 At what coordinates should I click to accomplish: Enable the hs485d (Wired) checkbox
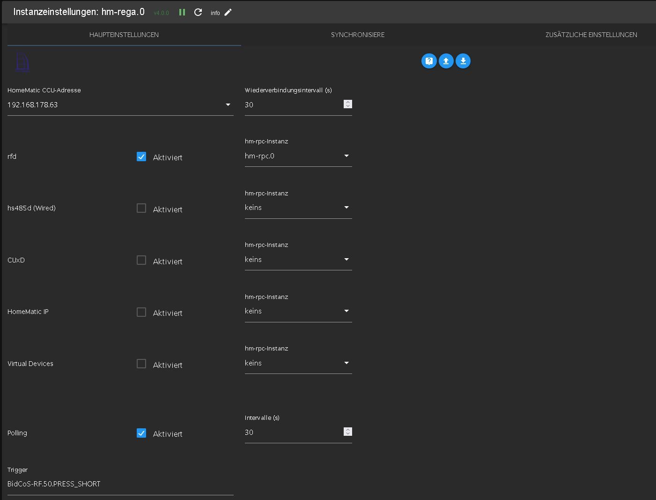pos(141,208)
